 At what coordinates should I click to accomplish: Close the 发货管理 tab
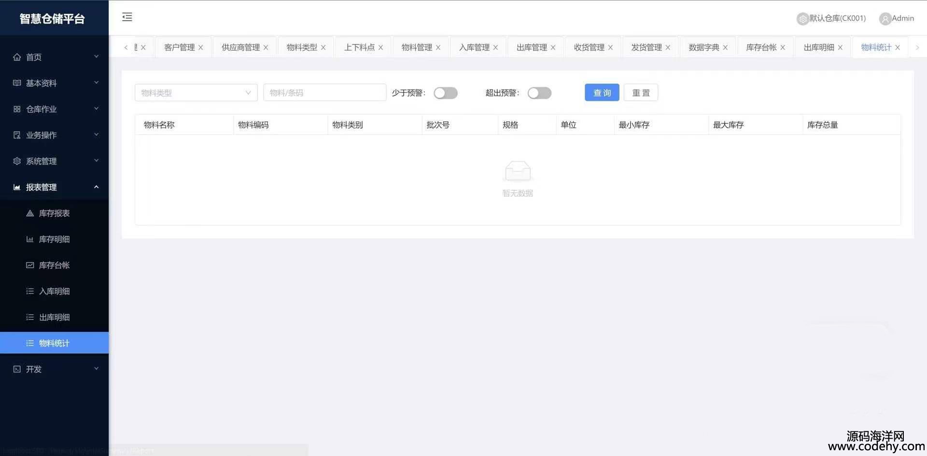[x=668, y=47]
